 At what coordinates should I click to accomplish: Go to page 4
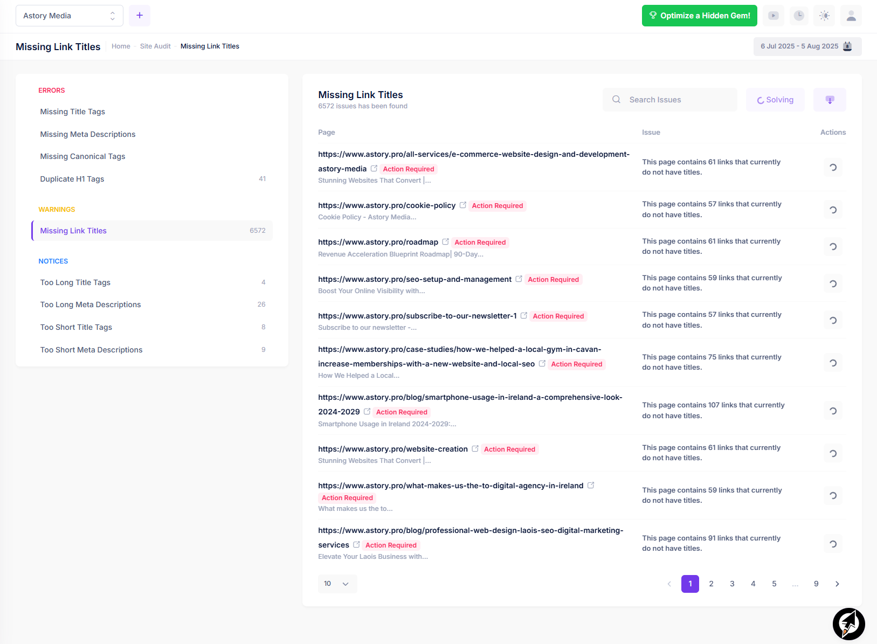point(753,584)
